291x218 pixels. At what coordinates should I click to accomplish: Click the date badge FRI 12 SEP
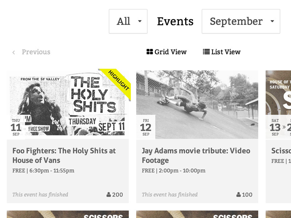145,127
